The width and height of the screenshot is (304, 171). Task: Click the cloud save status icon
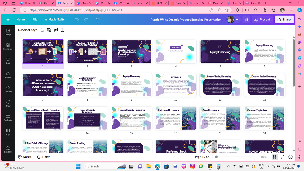click(97, 20)
